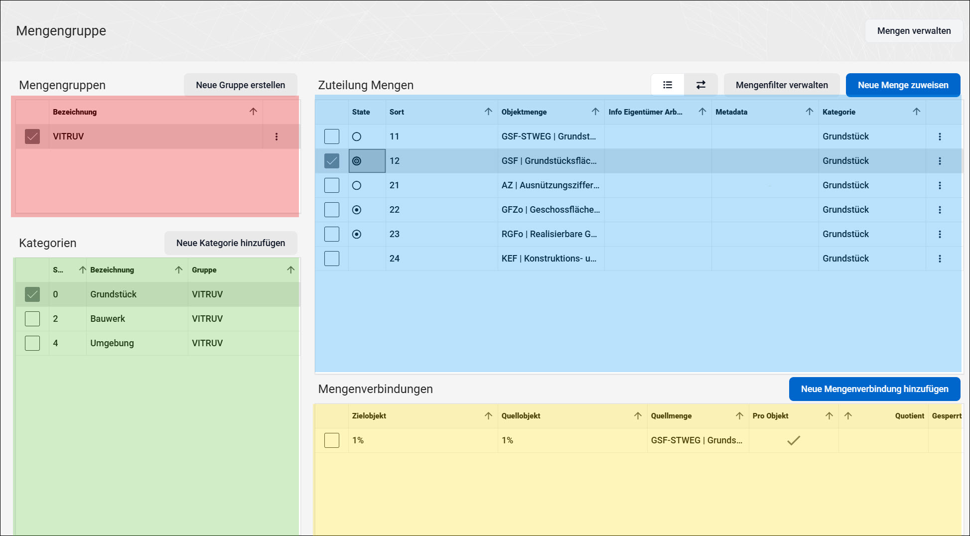The width and height of the screenshot is (970, 536).
Task: Sort Metadata column using its arrow
Action: pos(809,112)
